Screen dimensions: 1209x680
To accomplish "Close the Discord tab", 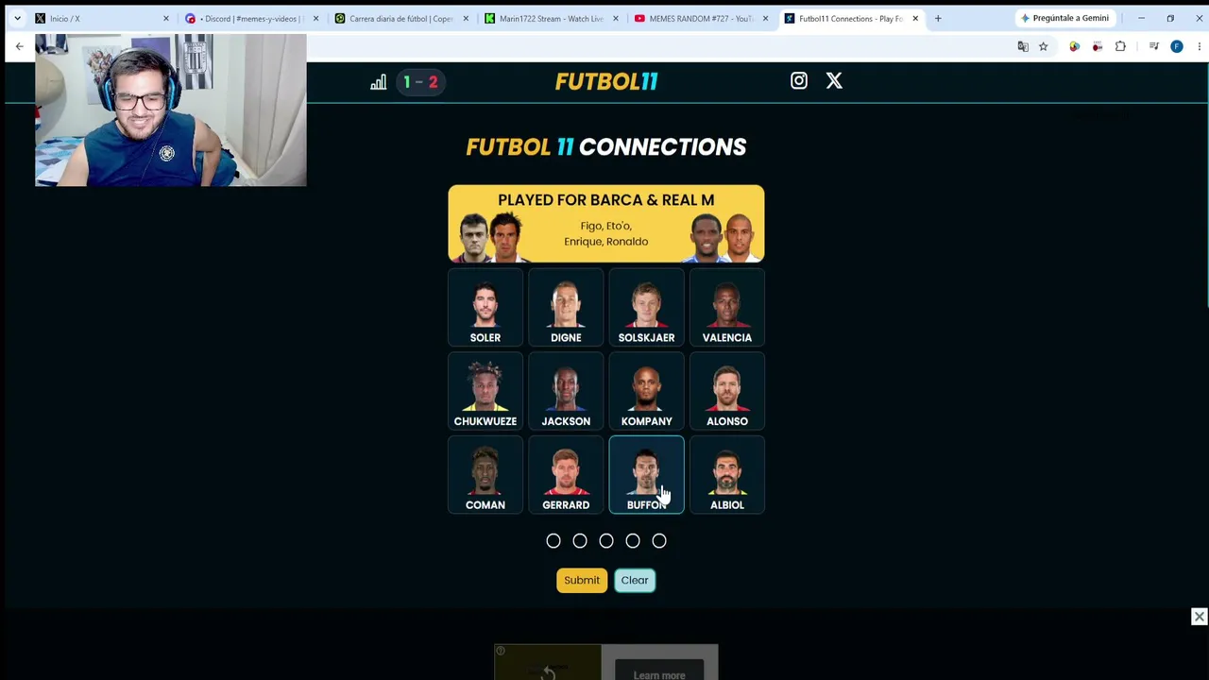I will (x=315, y=18).
